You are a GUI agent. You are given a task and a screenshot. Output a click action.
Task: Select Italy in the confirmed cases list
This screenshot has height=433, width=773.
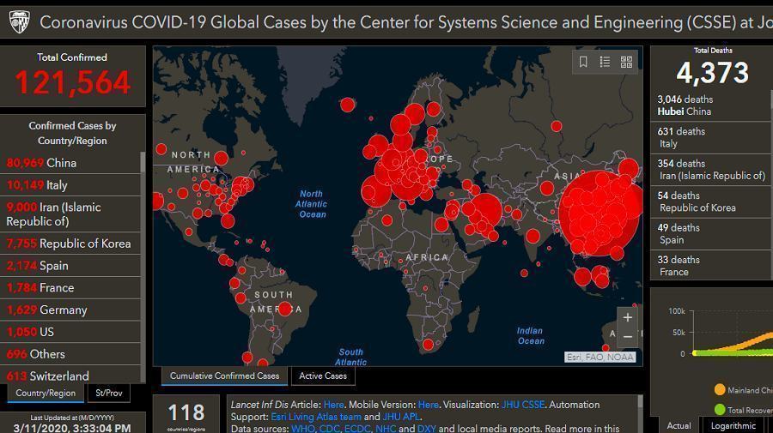(x=57, y=185)
